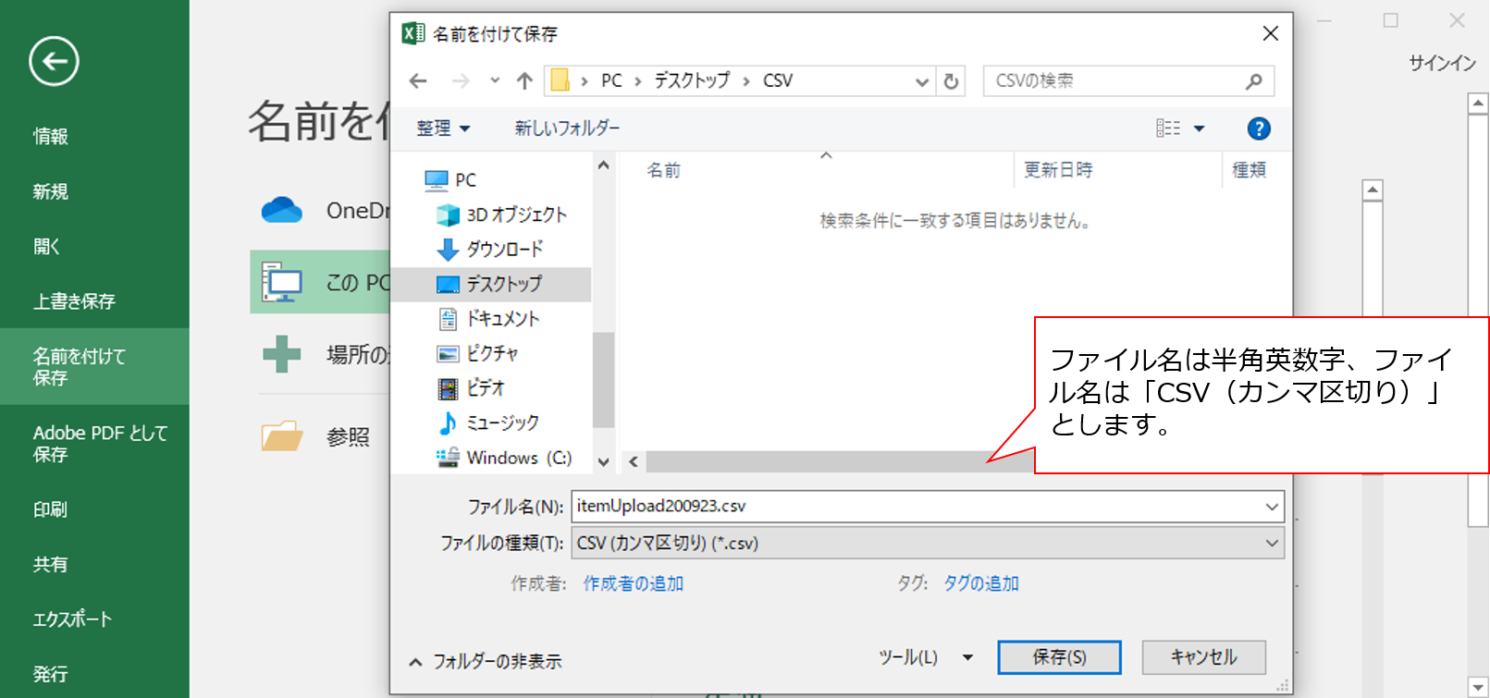Select the ダウンロード folder in tree
This screenshot has height=698, width=1490.
[503, 250]
